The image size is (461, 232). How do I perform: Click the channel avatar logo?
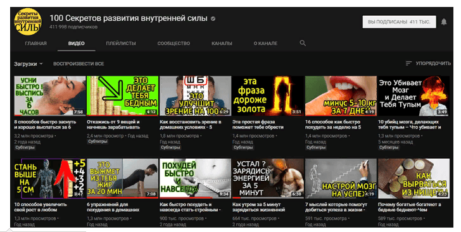(x=28, y=22)
